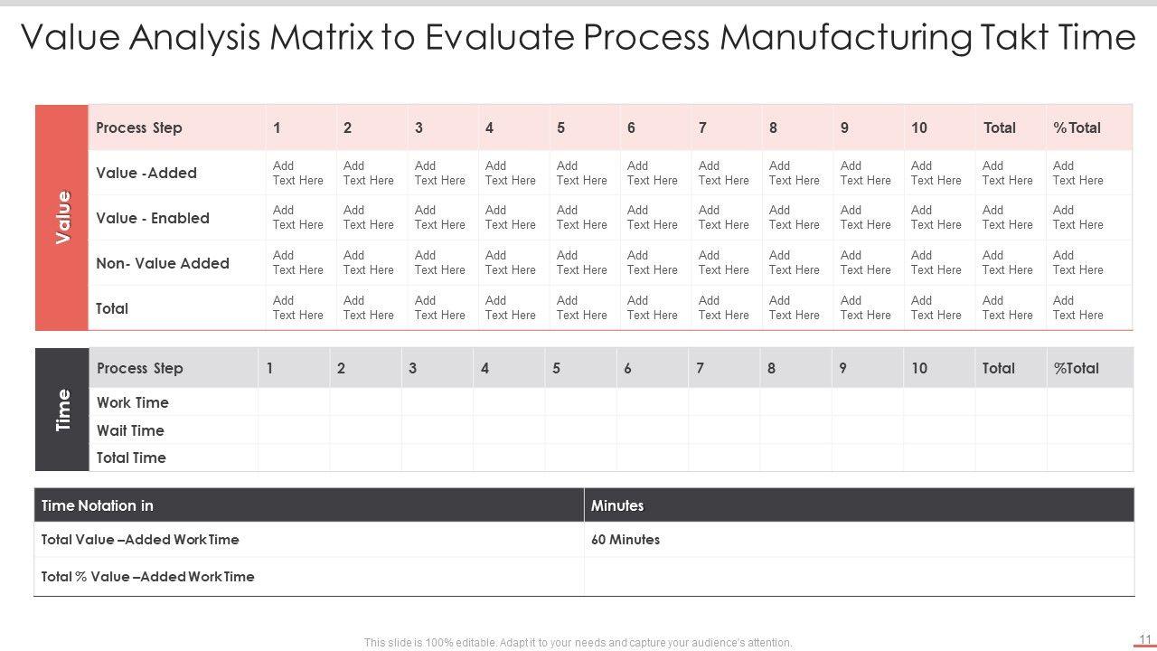Select the dark Time side label
Image resolution: width=1157 pixels, height=651 pixels.
[x=62, y=410]
